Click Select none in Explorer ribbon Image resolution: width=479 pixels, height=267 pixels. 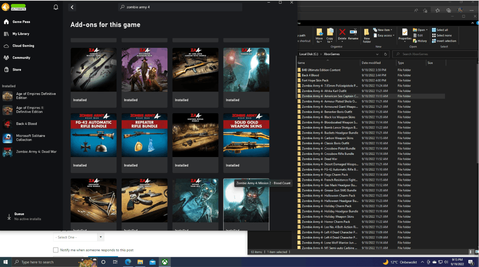click(x=442, y=35)
